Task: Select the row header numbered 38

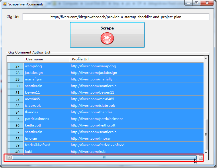Action: coord(15,139)
